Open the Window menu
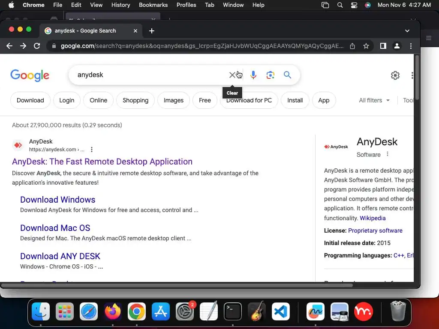The height and width of the screenshot is (329, 439). 233,5
